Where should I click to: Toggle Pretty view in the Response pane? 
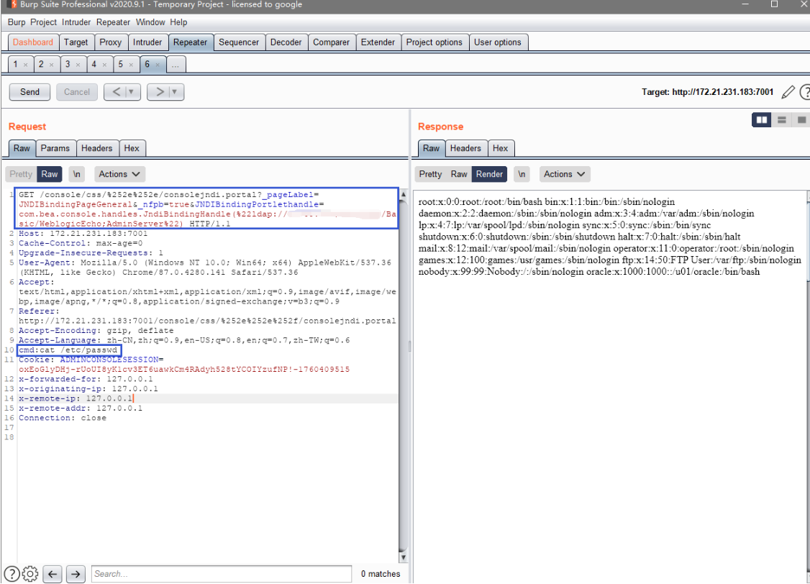[x=430, y=174]
